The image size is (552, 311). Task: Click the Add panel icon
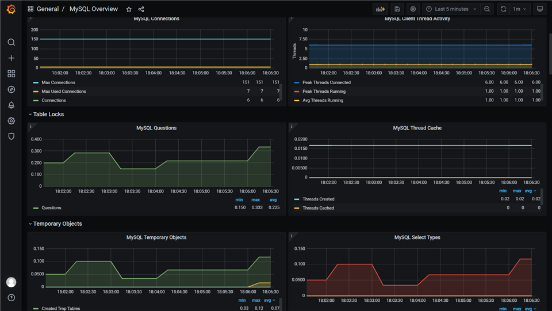(380, 9)
